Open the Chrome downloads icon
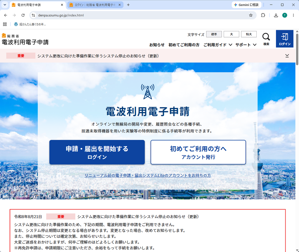The height and width of the screenshot is (252, 299). tap(276, 15)
